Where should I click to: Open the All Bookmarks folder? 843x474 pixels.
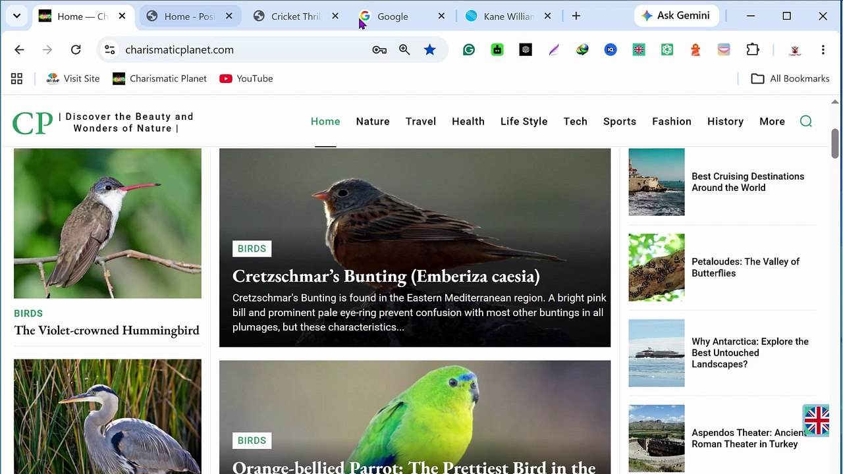(790, 78)
